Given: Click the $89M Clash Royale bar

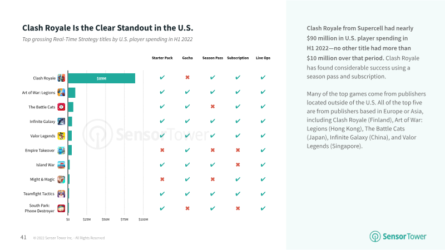Looking at the screenshot, I should (102, 78).
